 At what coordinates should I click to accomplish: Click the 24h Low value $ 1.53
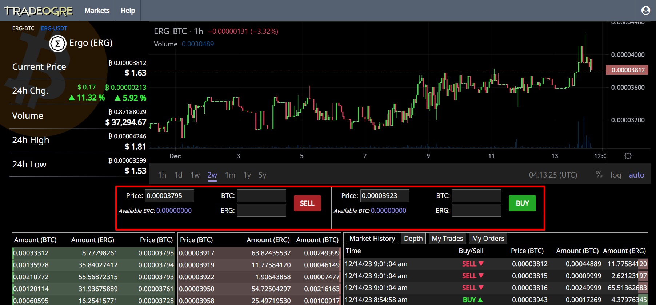click(x=135, y=171)
